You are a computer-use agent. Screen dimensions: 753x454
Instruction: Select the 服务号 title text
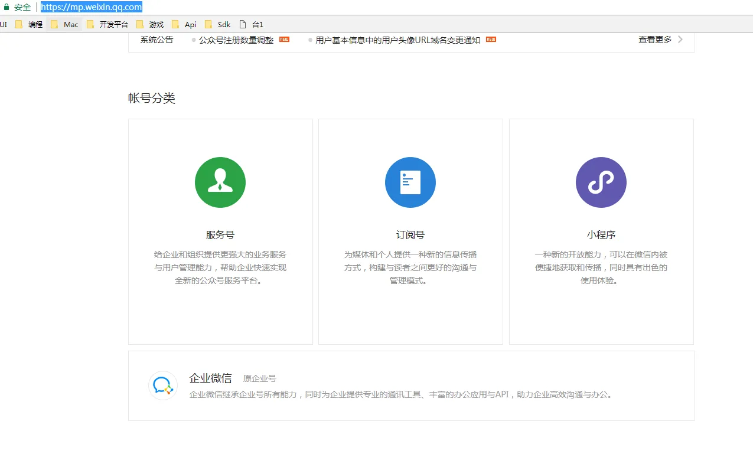pyautogui.click(x=220, y=234)
